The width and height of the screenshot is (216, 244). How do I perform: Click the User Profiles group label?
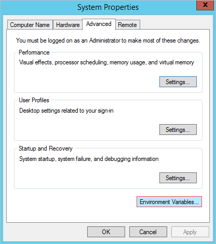coord(34,100)
